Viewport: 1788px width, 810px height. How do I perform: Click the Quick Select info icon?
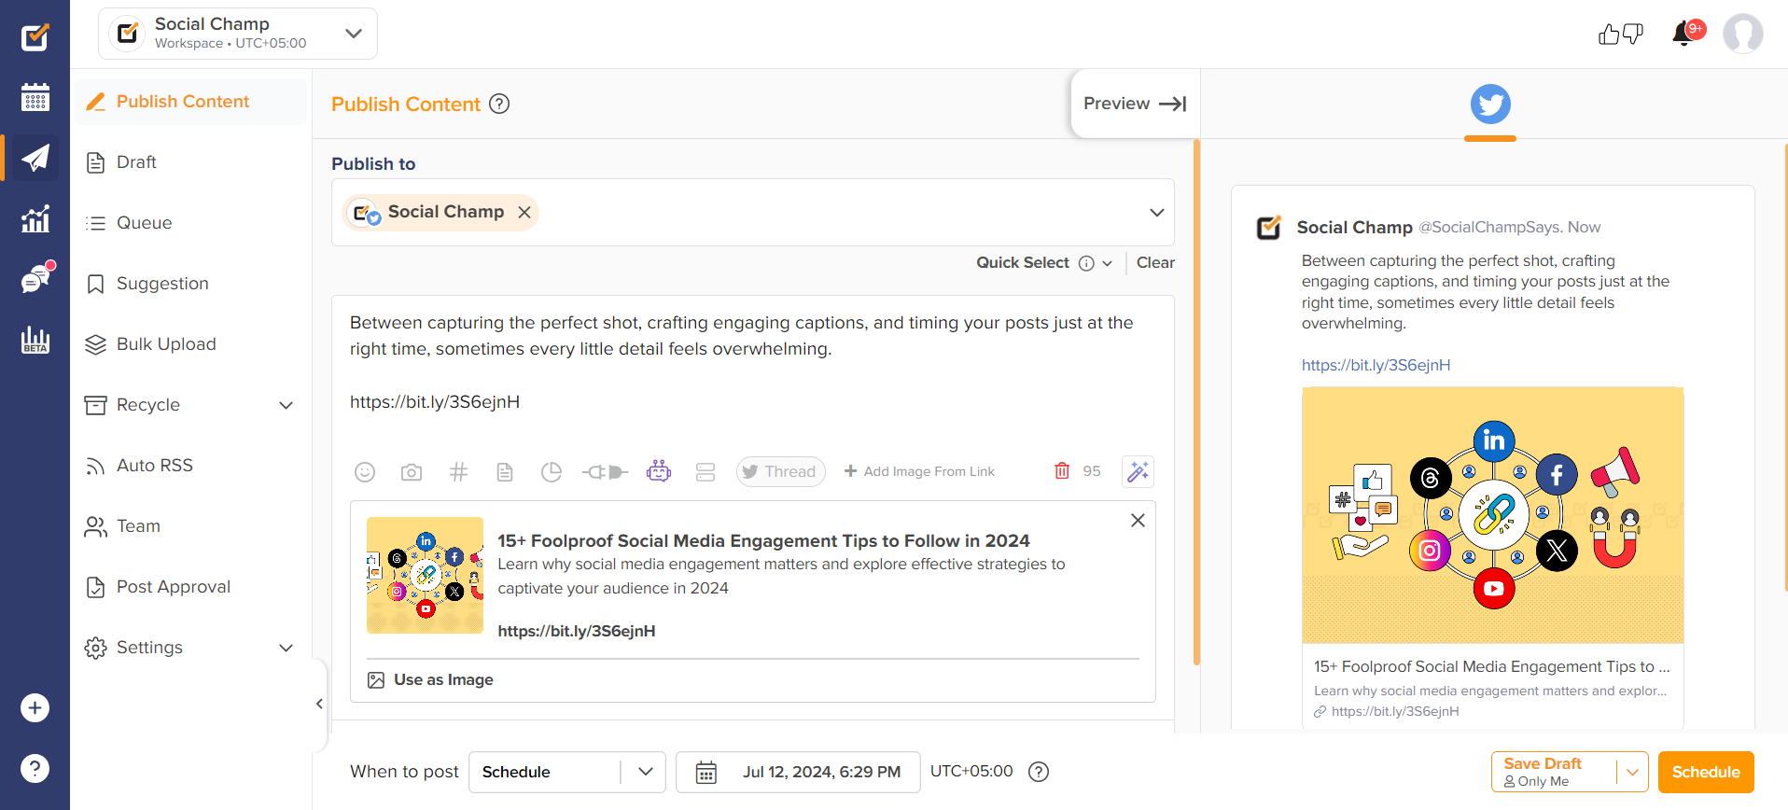(x=1086, y=263)
